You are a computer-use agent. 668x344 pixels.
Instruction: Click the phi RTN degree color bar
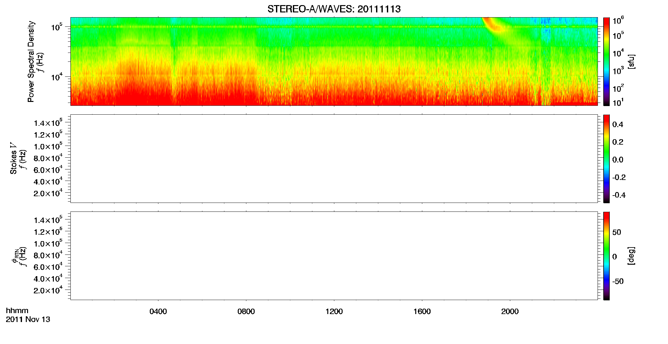point(606,256)
